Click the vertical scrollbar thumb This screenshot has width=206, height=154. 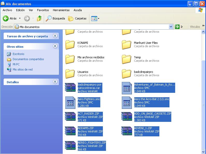tap(203, 105)
